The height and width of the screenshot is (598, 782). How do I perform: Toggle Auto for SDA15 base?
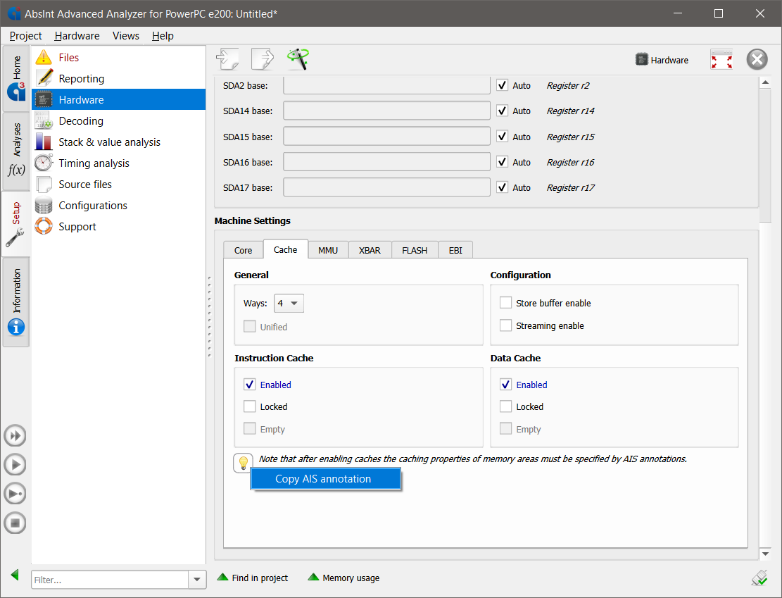(x=502, y=136)
